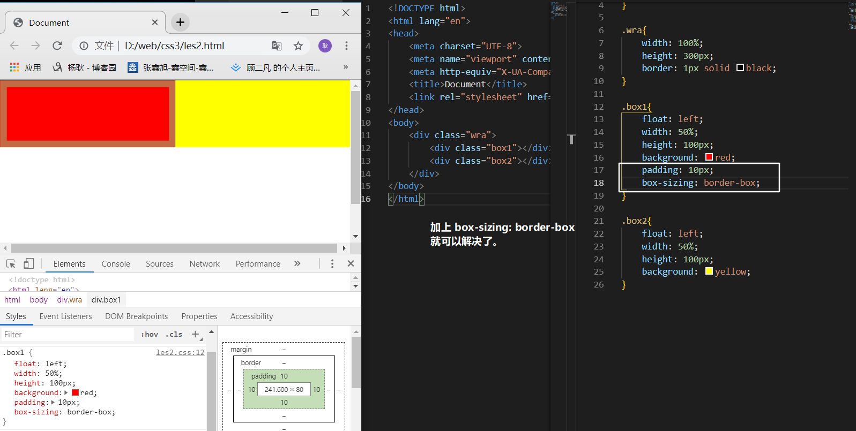Viewport: 856px width, 431px height.
Task: Bookmark this page with star icon
Action: [x=298, y=46]
